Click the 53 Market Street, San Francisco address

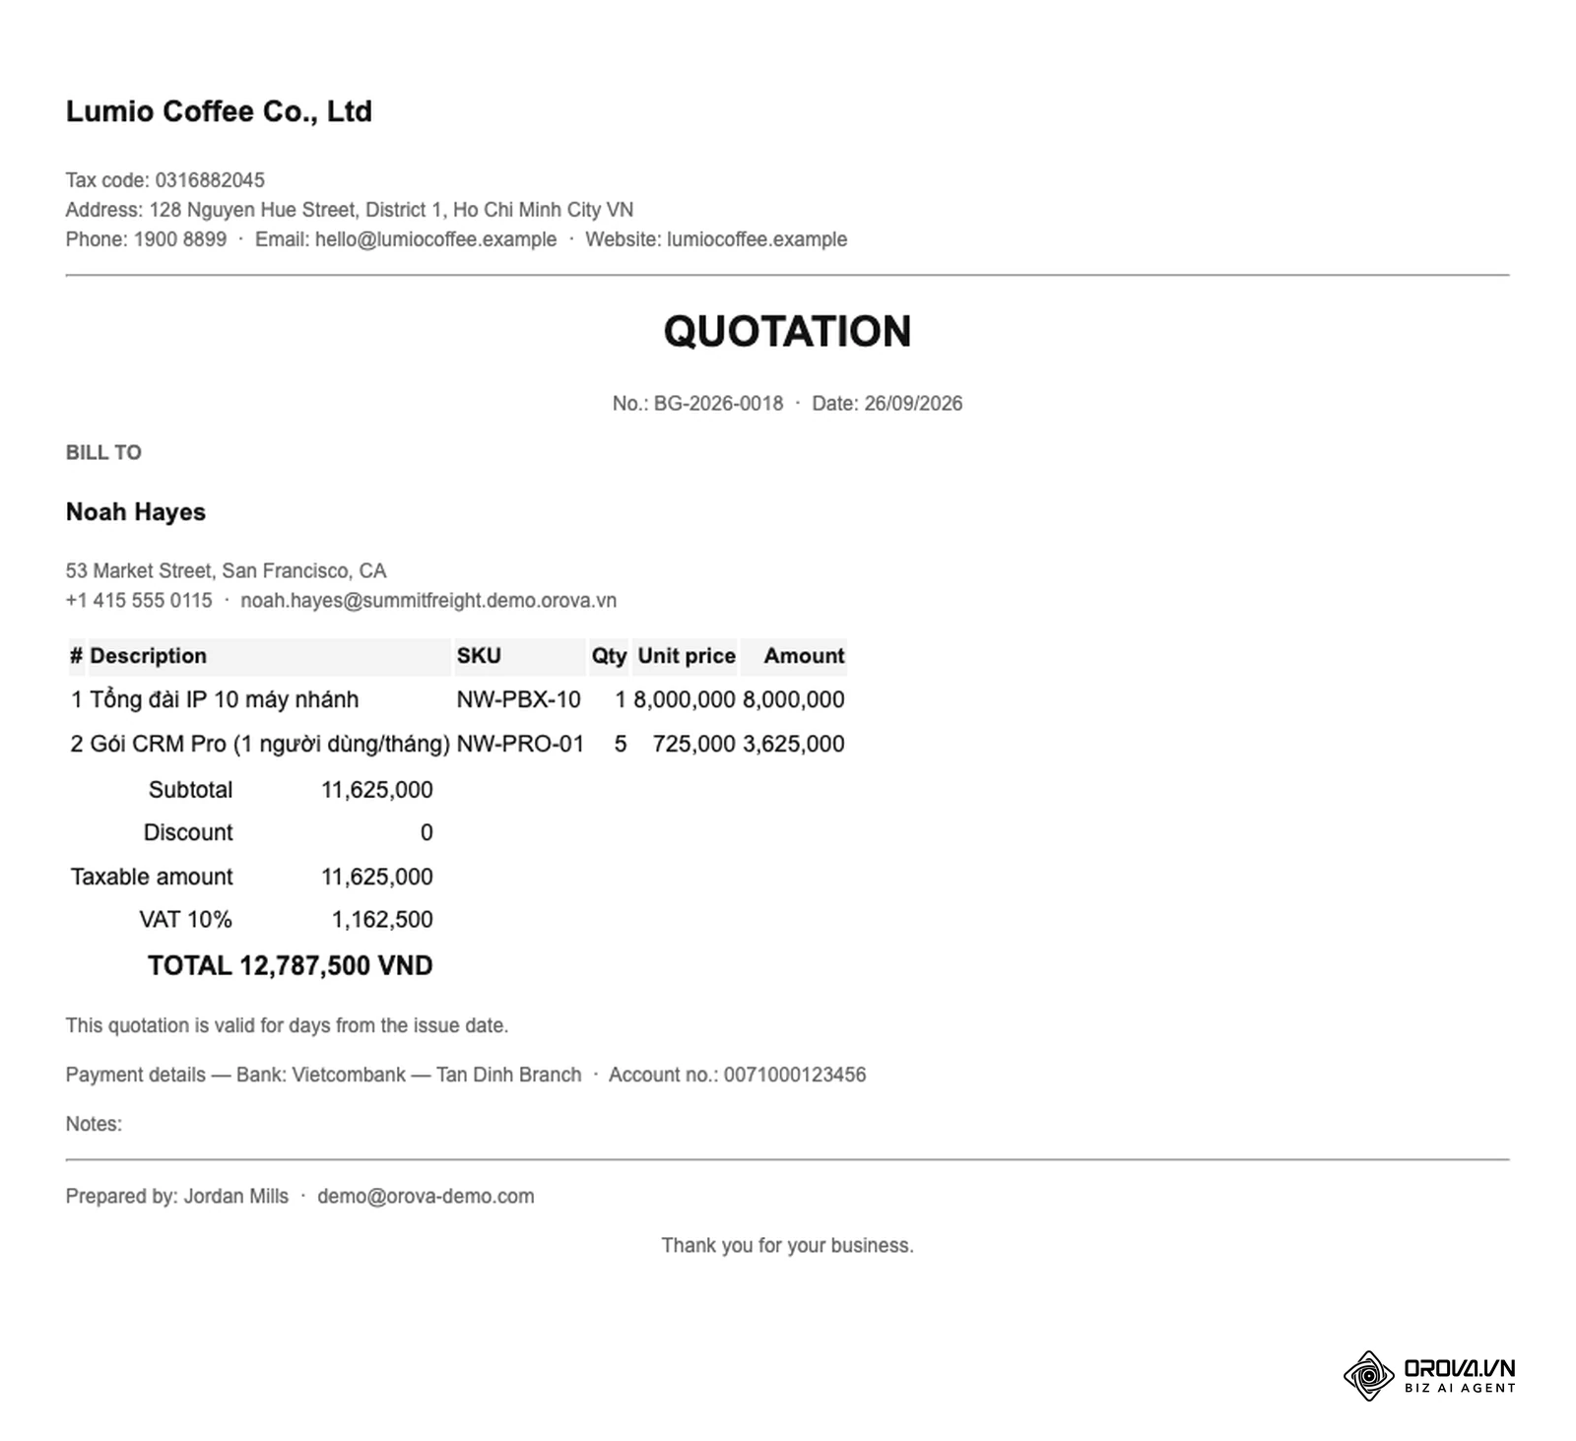click(x=227, y=571)
